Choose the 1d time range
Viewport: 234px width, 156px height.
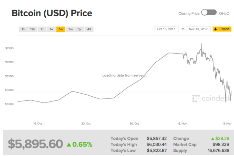(42, 29)
